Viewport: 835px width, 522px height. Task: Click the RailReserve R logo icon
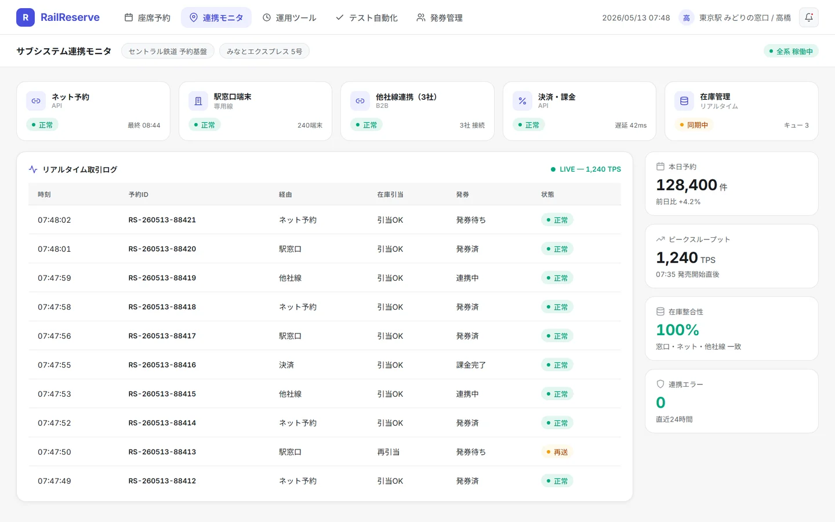coord(26,17)
